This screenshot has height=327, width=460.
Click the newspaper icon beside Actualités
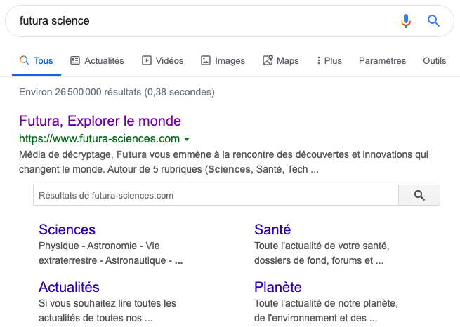[x=75, y=60]
